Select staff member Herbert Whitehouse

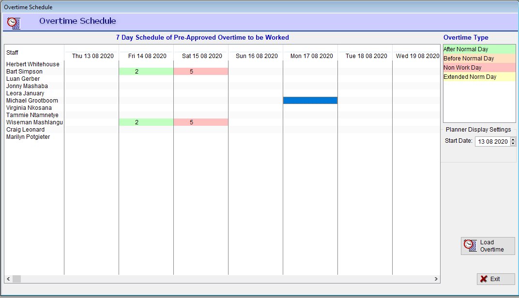(x=33, y=64)
